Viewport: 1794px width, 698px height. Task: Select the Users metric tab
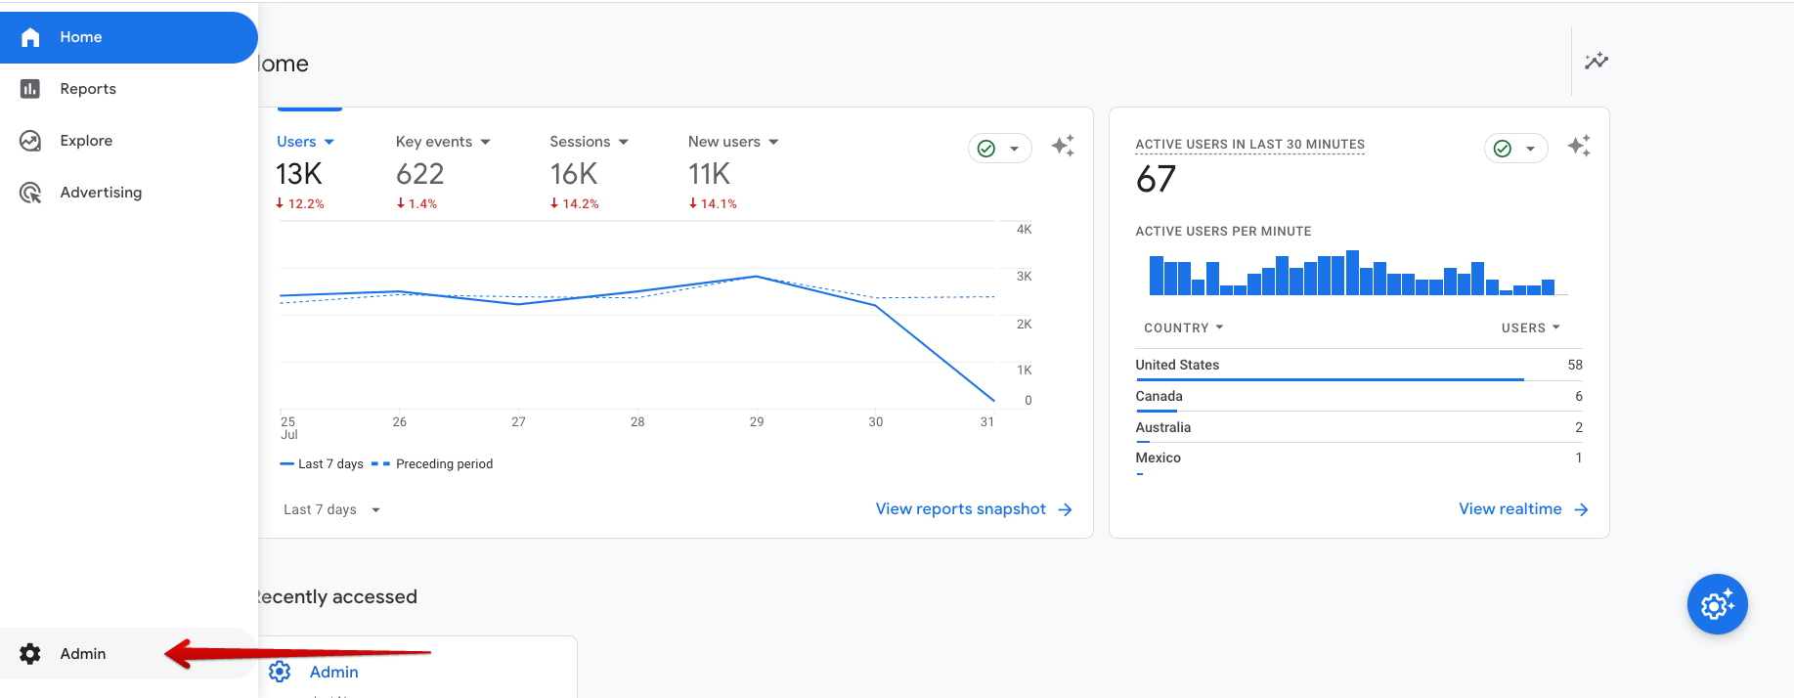pos(305,142)
